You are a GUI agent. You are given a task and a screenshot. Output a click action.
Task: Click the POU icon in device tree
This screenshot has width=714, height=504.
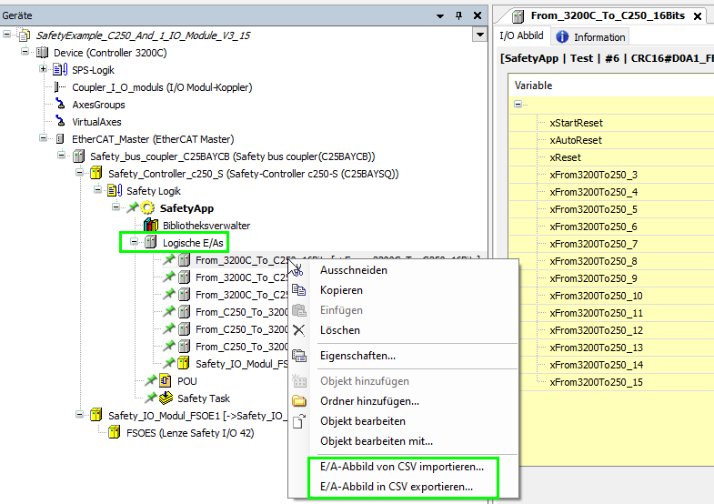click(165, 381)
